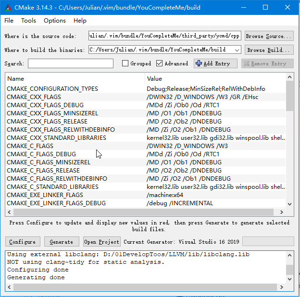300x297 pixels.
Task: Click the Configure button
Action: 23,242
